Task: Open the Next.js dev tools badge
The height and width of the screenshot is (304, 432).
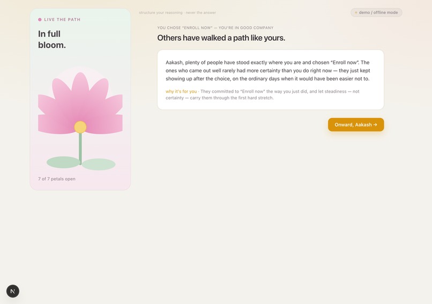Action: pyautogui.click(x=13, y=291)
